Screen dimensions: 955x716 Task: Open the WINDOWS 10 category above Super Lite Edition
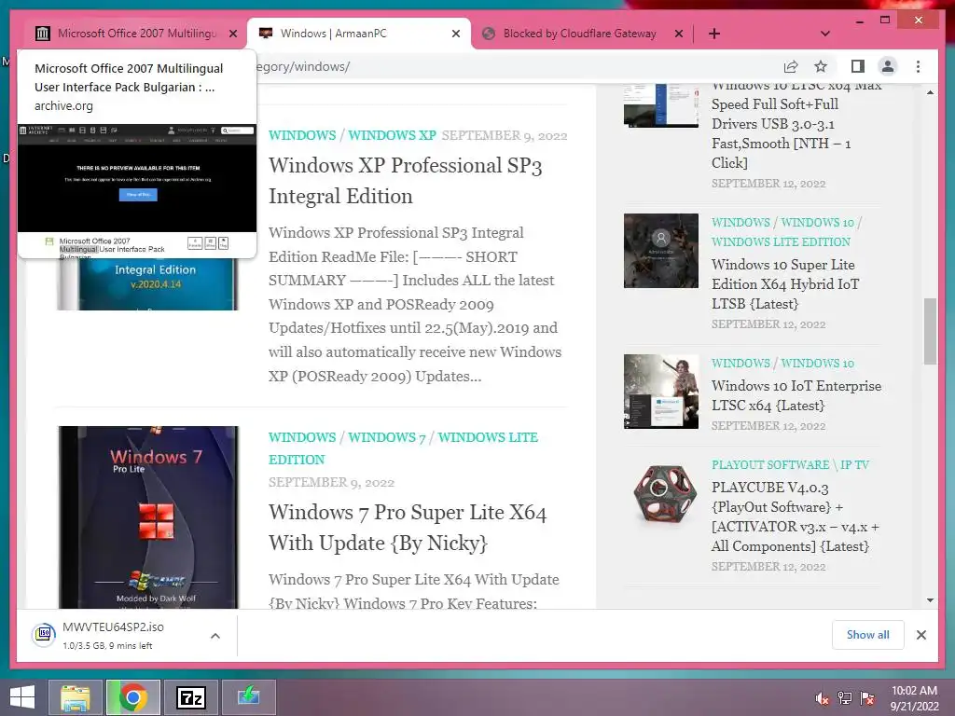pyautogui.click(x=817, y=222)
